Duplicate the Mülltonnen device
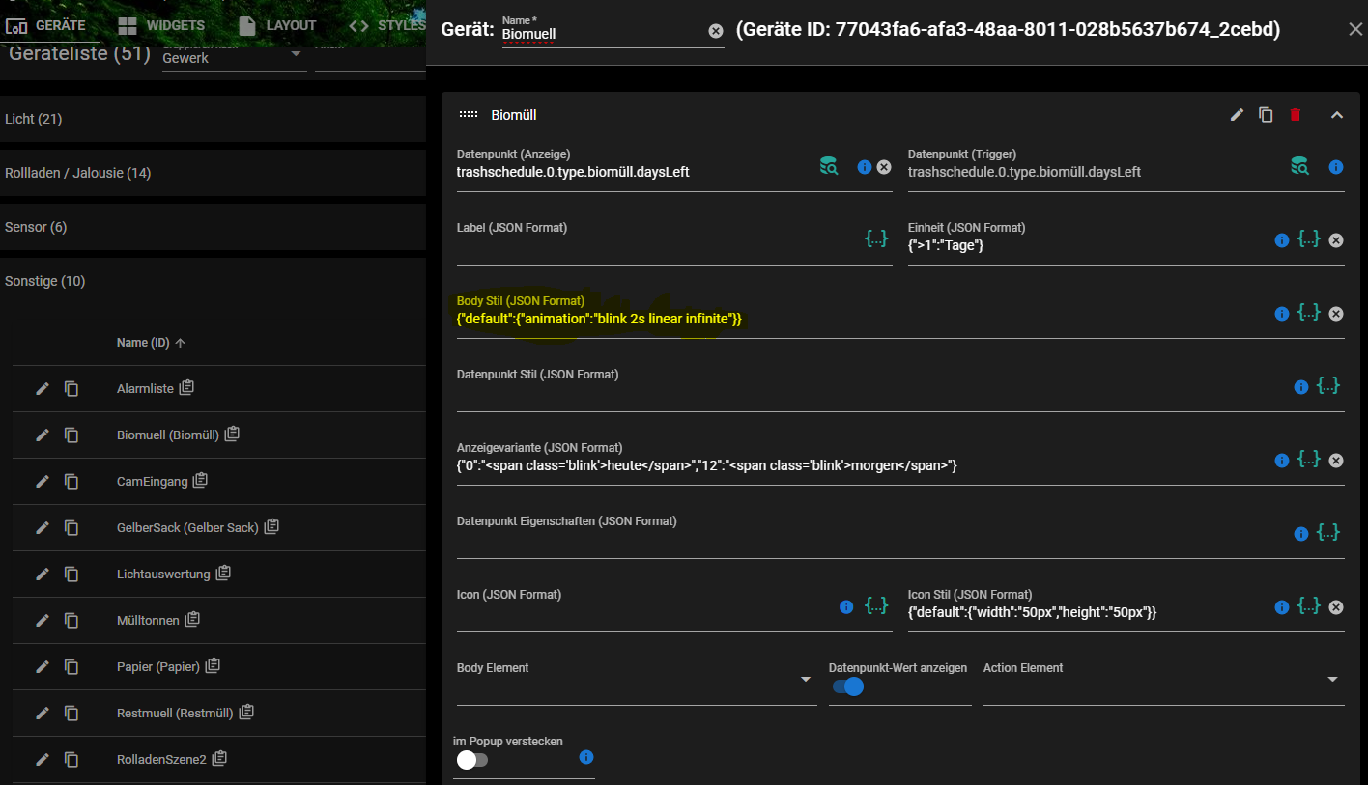Viewport: 1368px width, 785px height. coord(71,620)
